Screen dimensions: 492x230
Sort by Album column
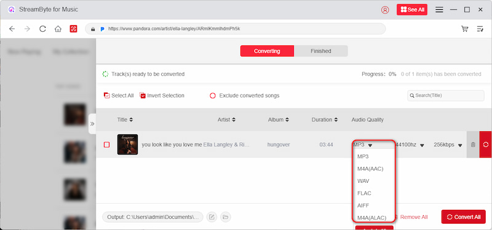coord(279,120)
